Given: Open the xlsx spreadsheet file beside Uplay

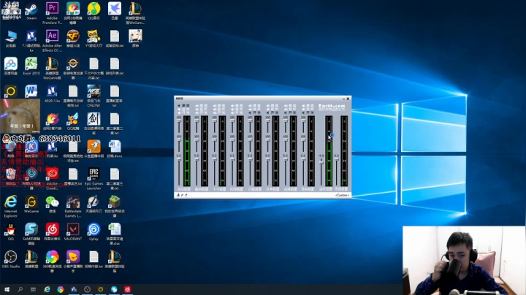Looking at the screenshot, I should pos(115,234).
